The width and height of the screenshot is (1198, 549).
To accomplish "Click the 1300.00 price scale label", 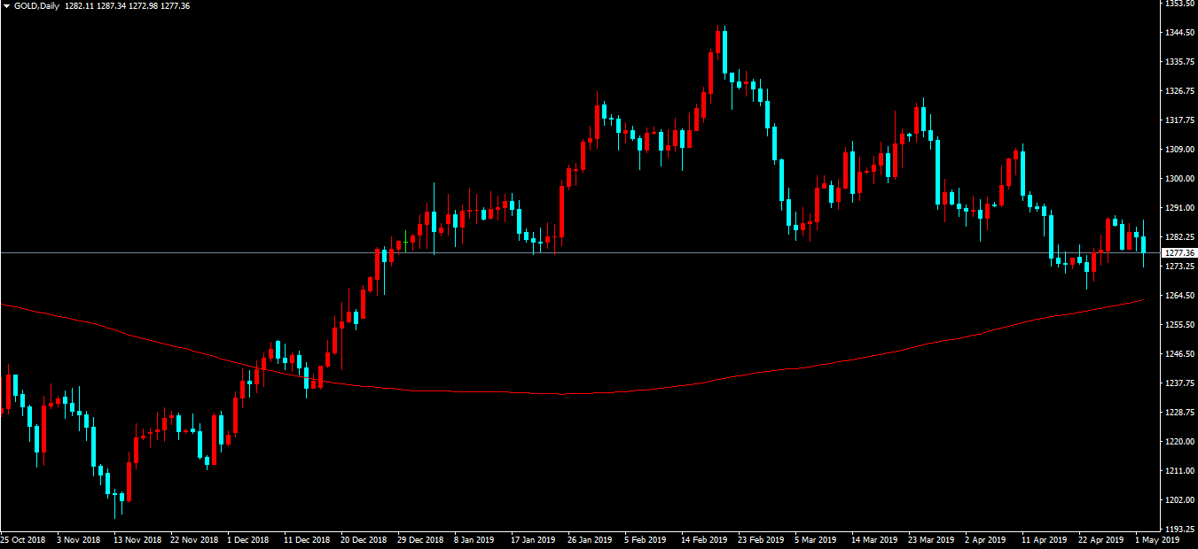I will pos(1178,179).
